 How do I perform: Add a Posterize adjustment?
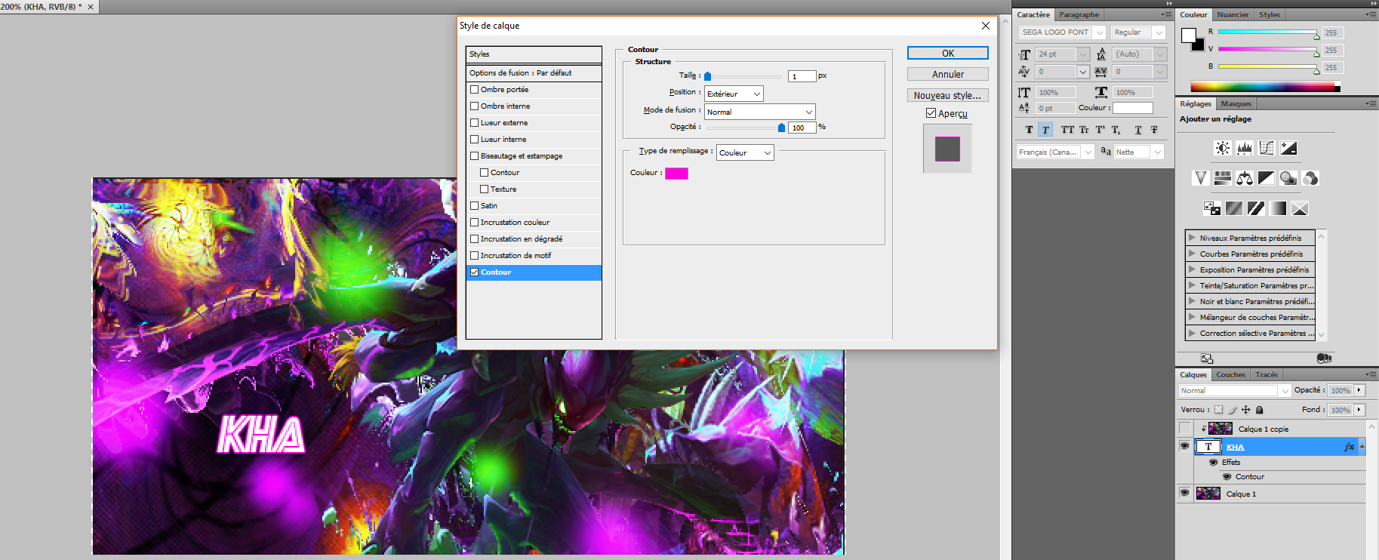1234,208
